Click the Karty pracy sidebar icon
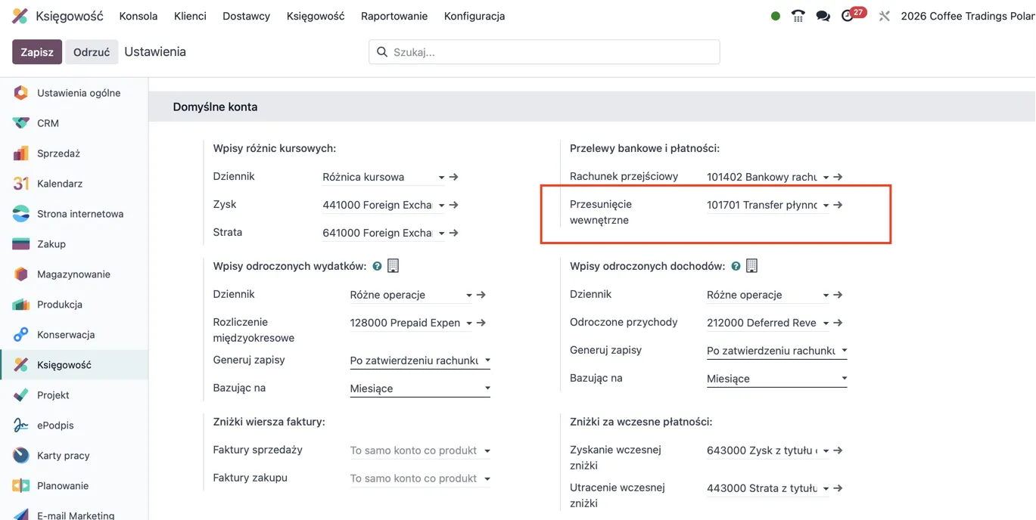The width and height of the screenshot is (1036, 520). tap(21, 456)
